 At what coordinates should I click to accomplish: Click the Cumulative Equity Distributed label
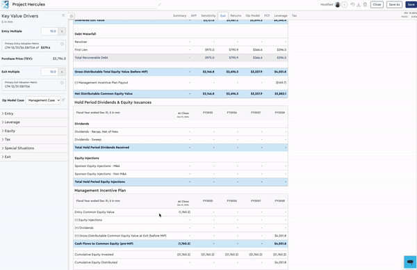96,262
